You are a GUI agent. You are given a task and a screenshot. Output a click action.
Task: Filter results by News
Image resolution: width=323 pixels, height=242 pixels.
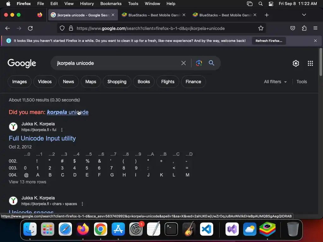pyautogui.click(x=68, y=82)
